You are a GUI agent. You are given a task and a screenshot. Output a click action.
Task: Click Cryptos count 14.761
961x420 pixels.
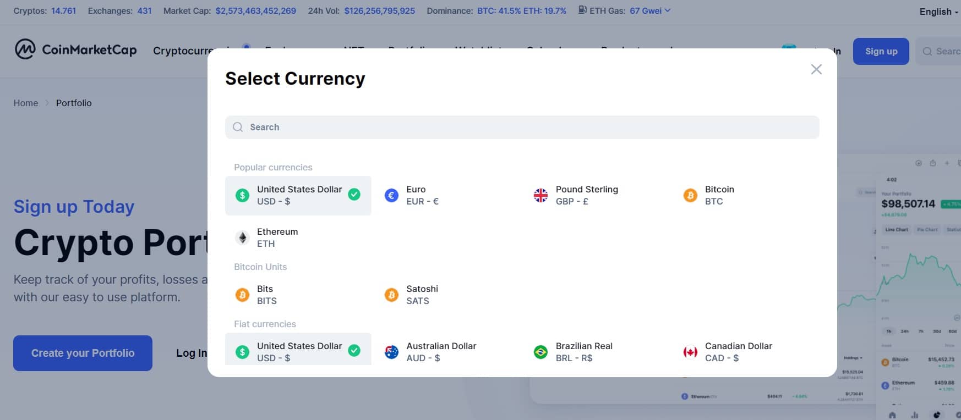tap(63, 10)
